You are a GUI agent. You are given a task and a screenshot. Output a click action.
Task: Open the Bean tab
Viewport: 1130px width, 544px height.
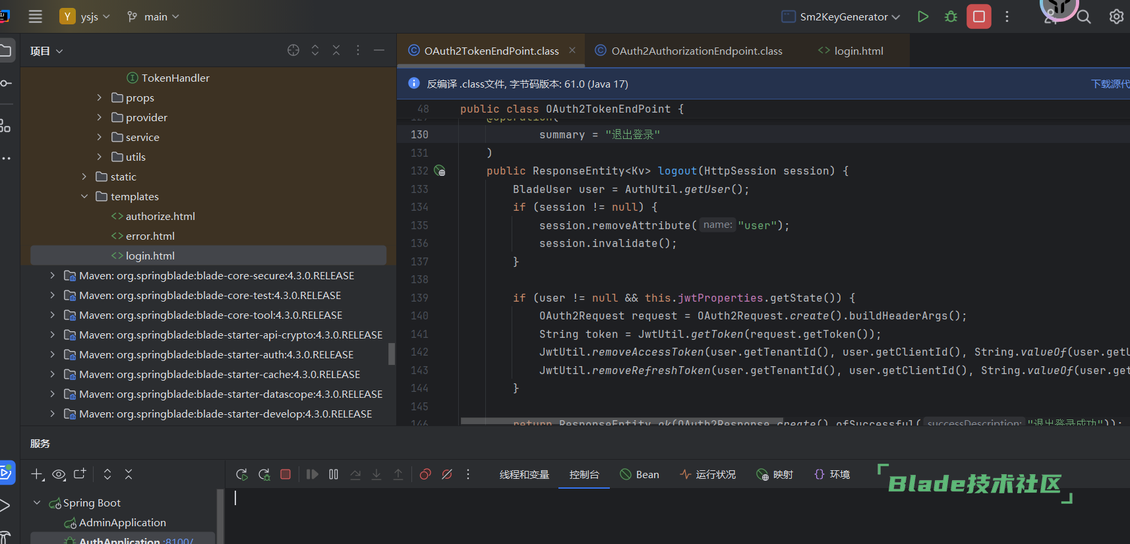639,474
